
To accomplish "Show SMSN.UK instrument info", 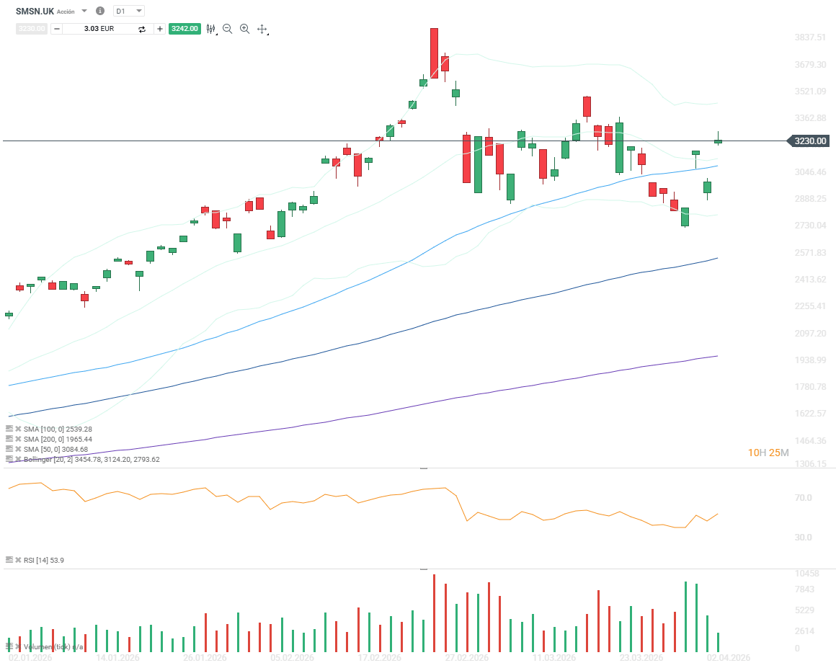I will point(100,11).
